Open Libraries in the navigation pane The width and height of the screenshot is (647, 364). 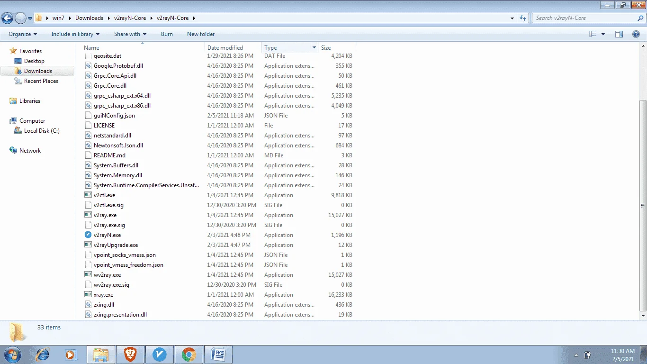coord(30,101)
